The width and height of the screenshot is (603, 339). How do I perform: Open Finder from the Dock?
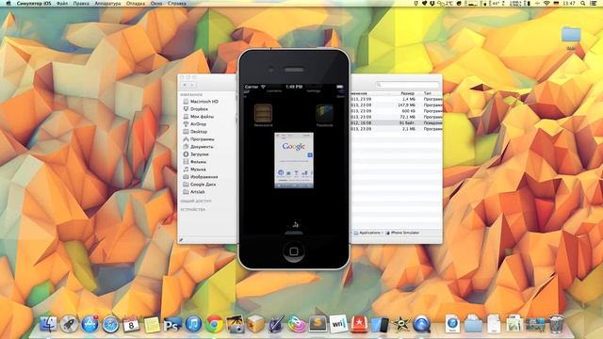(48, 324)
